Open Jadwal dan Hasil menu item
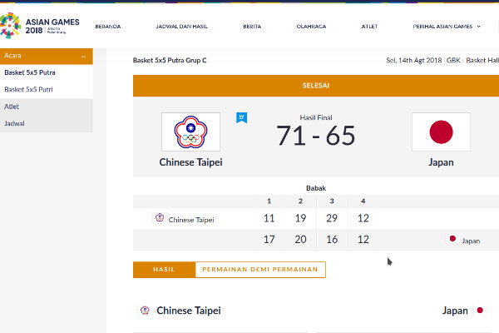 click(x=182, y=27)
